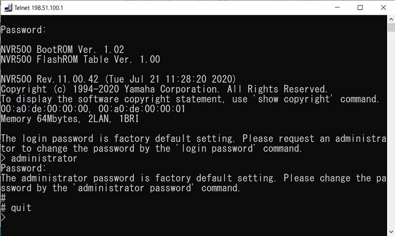Click the "NVR500 BootROM Ver. 1.02" line
The width and height of the screenshot is (395, 236).
pyautogui.click(x=62, y=50)
